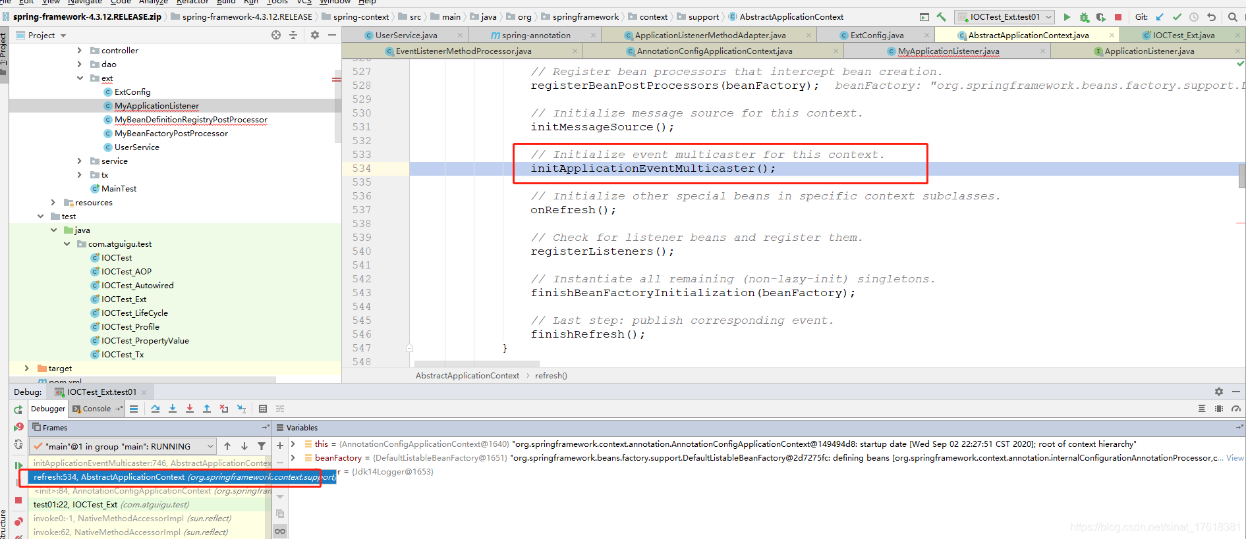Click the Step Out debugger icon
1246x539 pixels.
207,409
